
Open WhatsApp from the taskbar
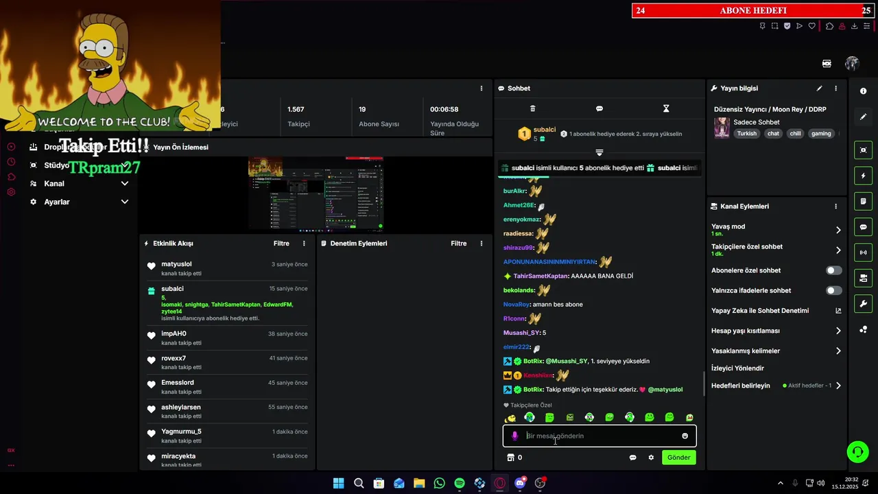[x=439, y=483]
